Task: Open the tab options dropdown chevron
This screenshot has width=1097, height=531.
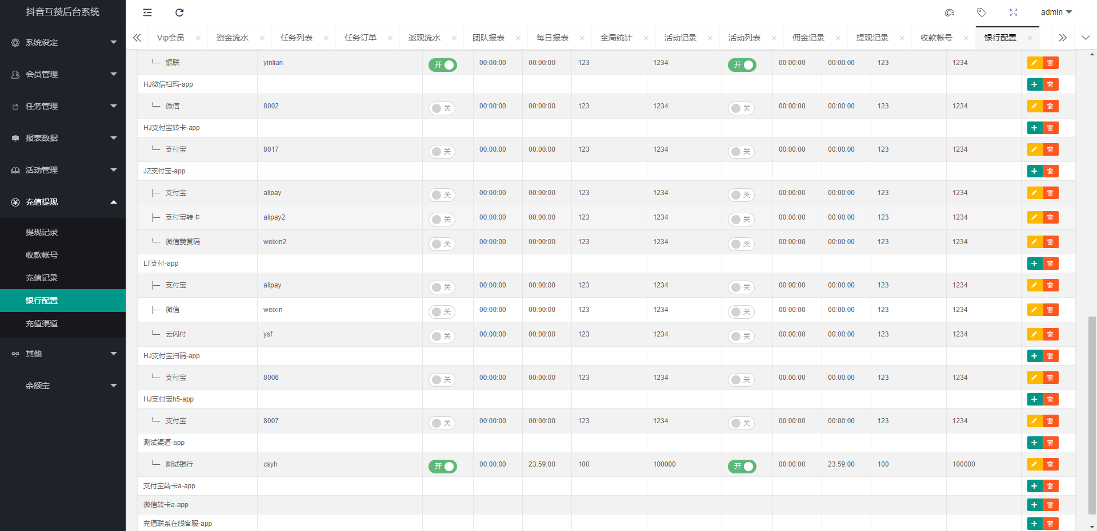Action: (1086, 38)
